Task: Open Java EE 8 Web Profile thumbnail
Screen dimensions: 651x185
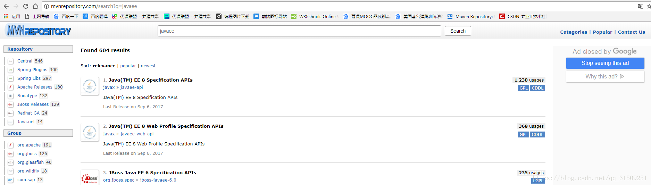Action: [90, 132]
